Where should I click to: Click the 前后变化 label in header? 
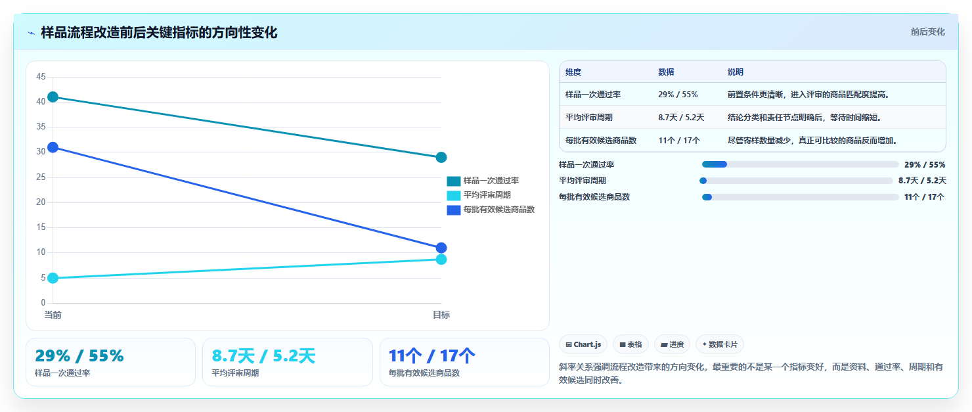[x=927, y=32]
